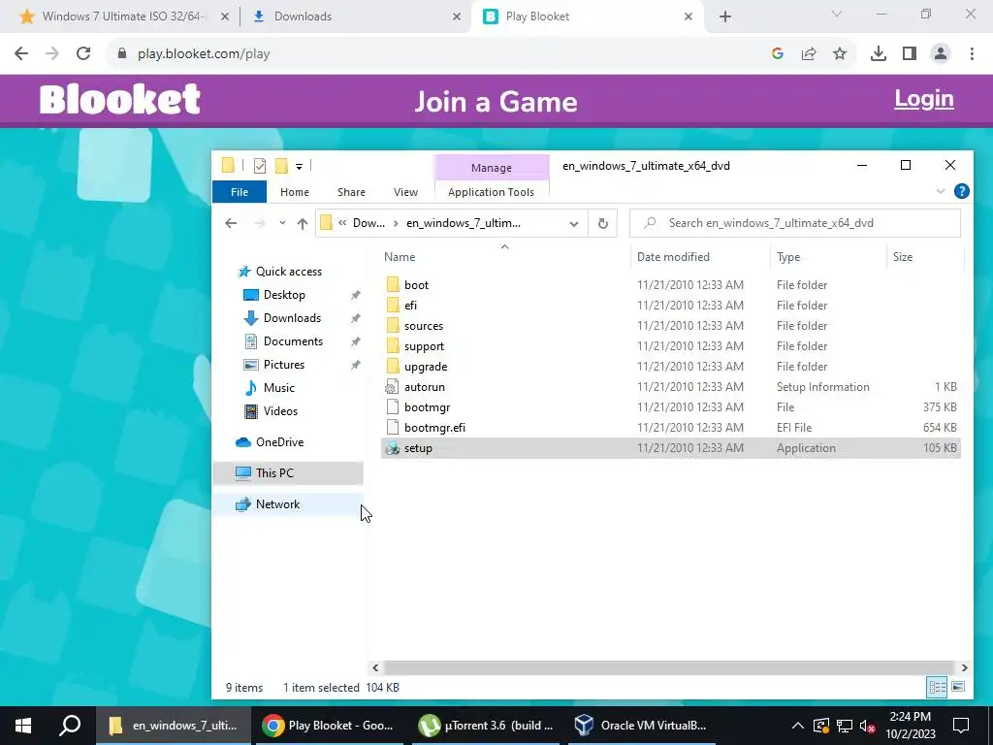Toggle Chrome side panel icon
The height and width of the screenshot is (745, 993).
[910, 54]
